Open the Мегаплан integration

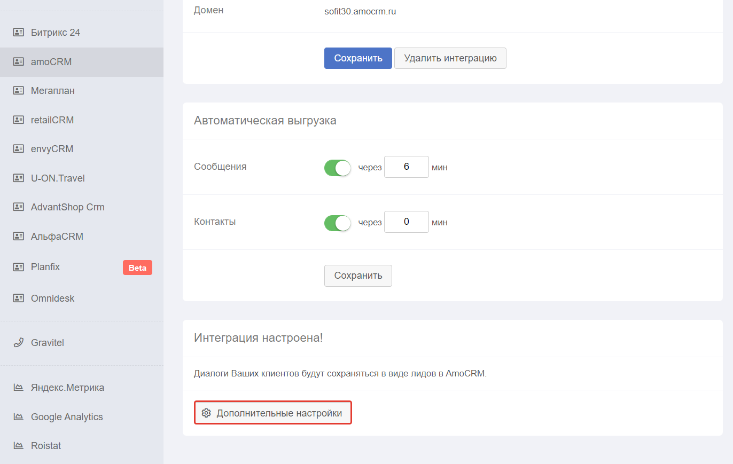(x=82, y=91)
